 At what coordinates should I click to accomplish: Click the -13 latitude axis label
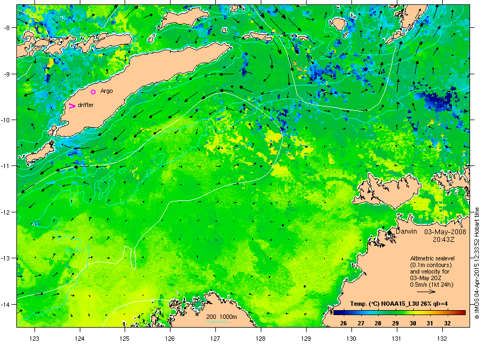[5, 258]
